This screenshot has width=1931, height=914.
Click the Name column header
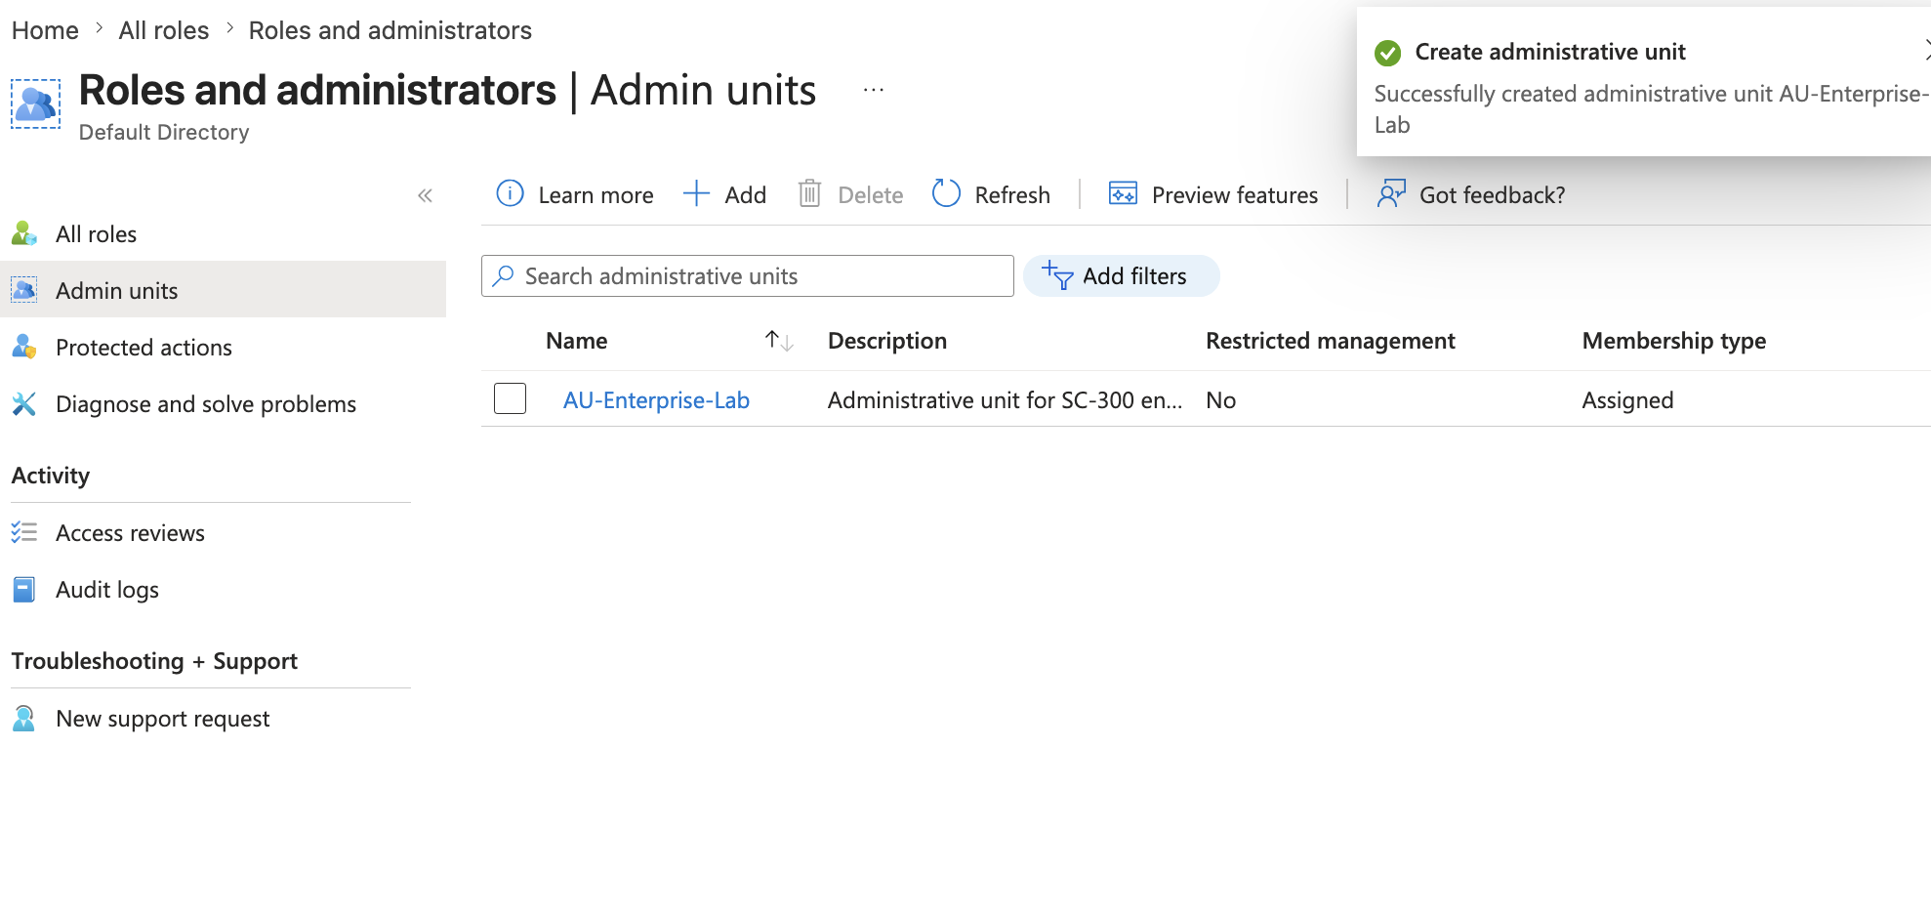(576, 341)
